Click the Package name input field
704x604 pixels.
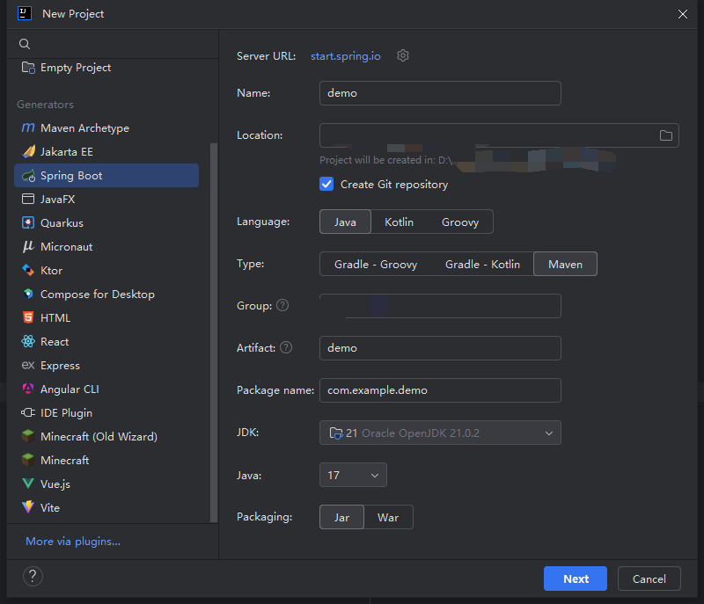click(440, 390)
